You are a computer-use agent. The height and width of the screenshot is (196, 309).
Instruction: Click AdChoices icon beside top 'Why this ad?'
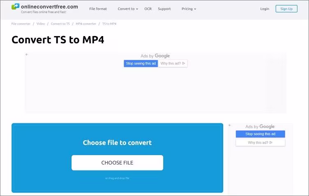tap(184, 63)
